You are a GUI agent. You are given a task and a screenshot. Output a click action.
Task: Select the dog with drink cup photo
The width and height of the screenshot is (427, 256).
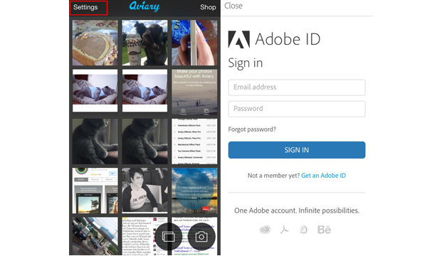[x=144, y=43]
